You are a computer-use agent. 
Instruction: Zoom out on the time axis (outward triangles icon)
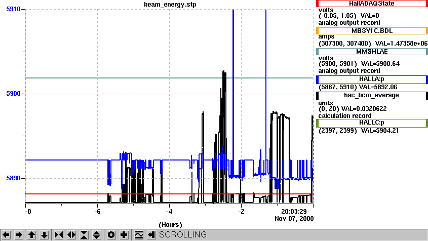(x=71, y=235)
